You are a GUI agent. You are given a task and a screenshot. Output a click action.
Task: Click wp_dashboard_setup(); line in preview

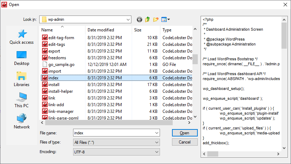[224, 89]
